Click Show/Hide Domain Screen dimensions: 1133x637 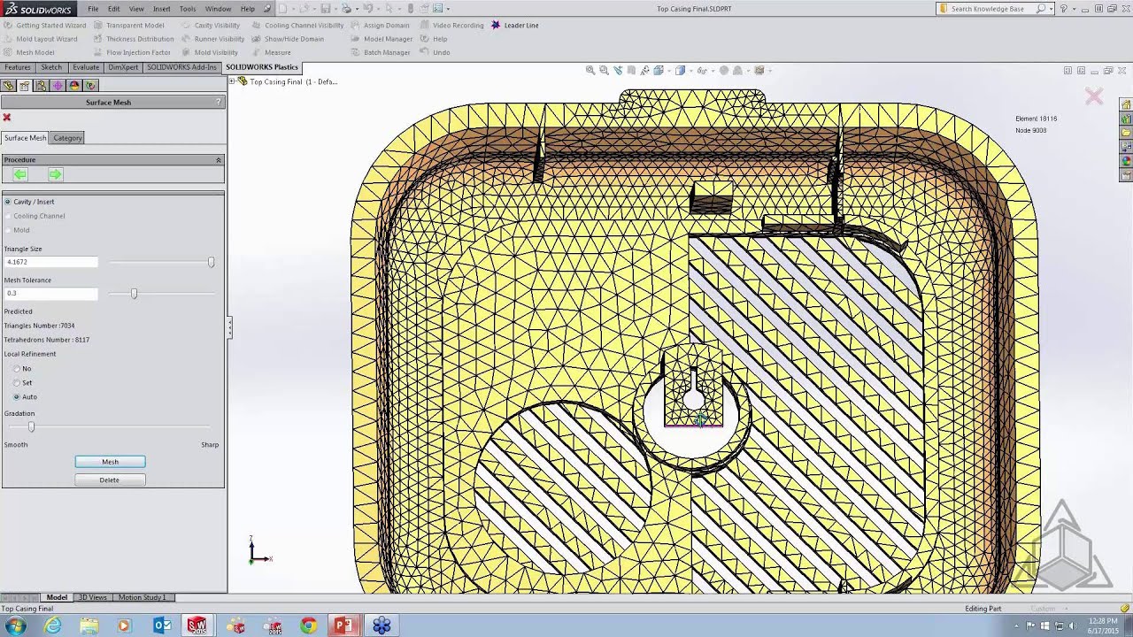pyautogui.click(x=288, y=39)
